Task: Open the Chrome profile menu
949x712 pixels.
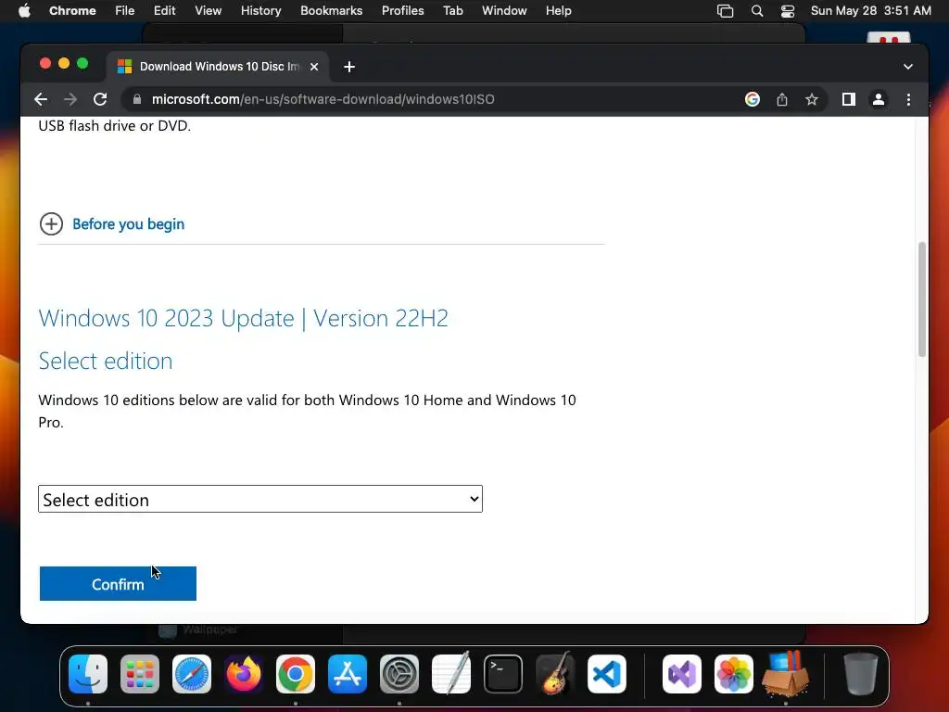Action: [879, 99]
